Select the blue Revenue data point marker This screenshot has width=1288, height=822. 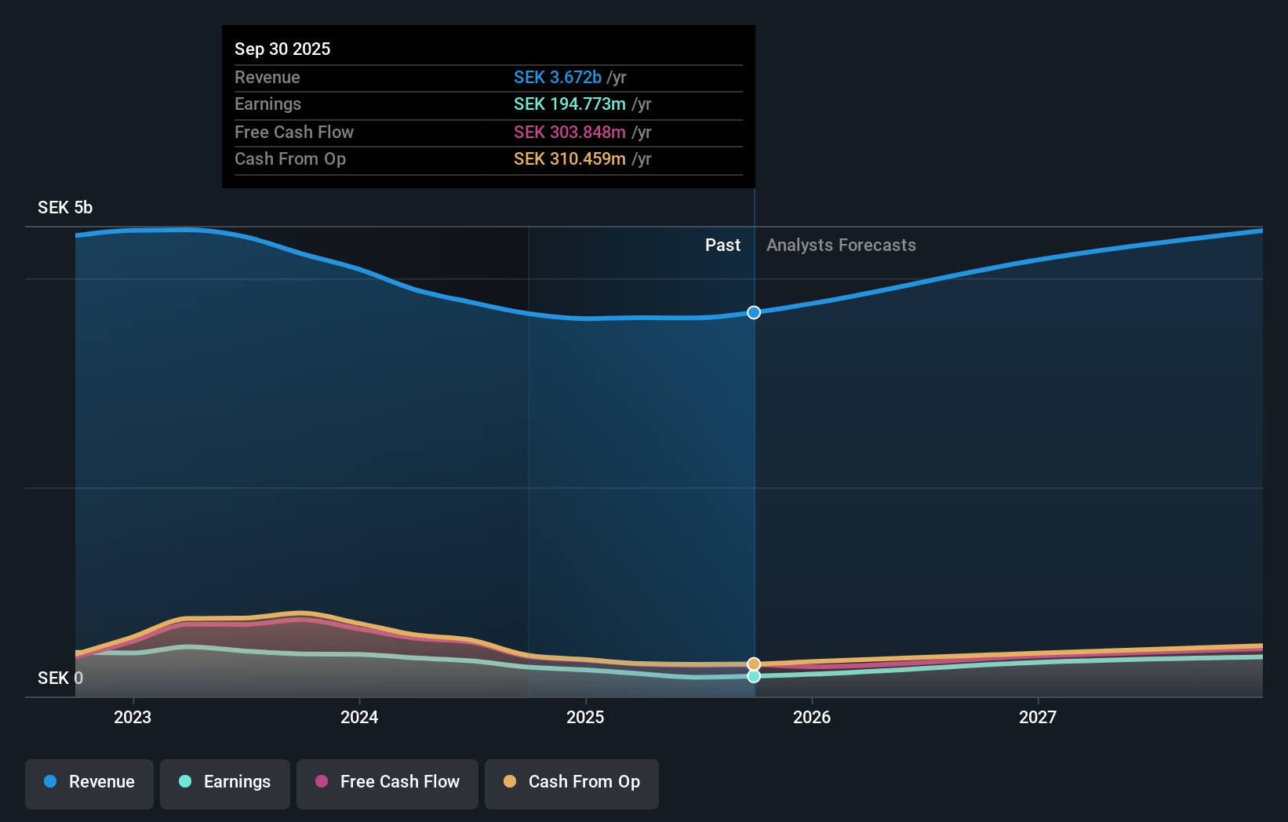click(753, 312)
